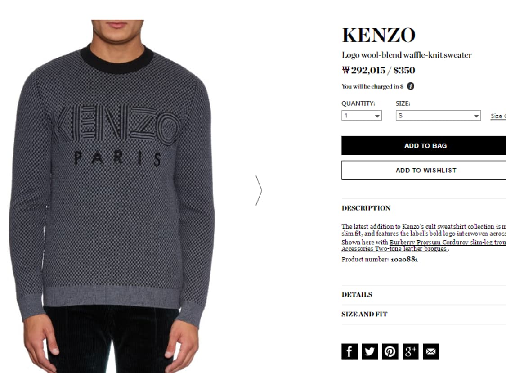Email this product envelope icon
Image resolution: width=506 pixels, height=373 pixels.
(431, 351)
